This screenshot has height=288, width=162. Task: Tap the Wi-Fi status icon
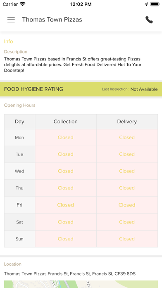[23, 4]
